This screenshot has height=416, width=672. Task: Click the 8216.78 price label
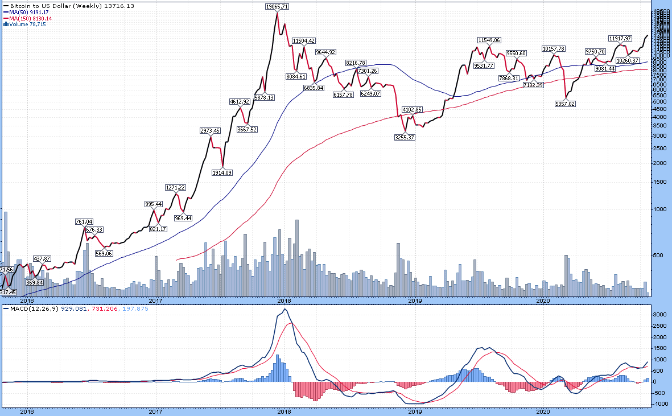click(355, 63)
